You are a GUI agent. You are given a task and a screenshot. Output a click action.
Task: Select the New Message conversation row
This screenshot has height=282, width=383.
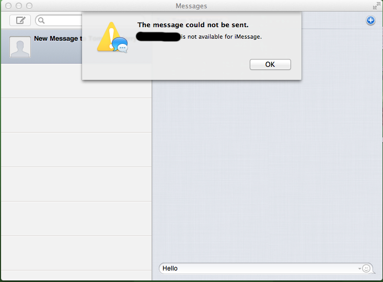(x=41, y=46)
